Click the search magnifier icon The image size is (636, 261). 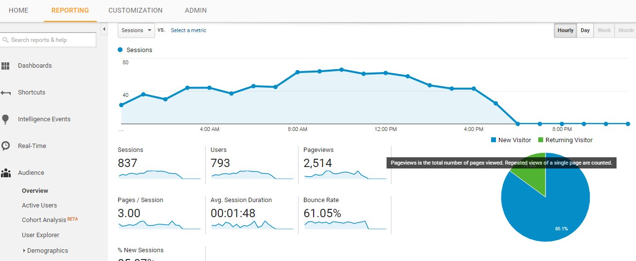pos(6,40)
